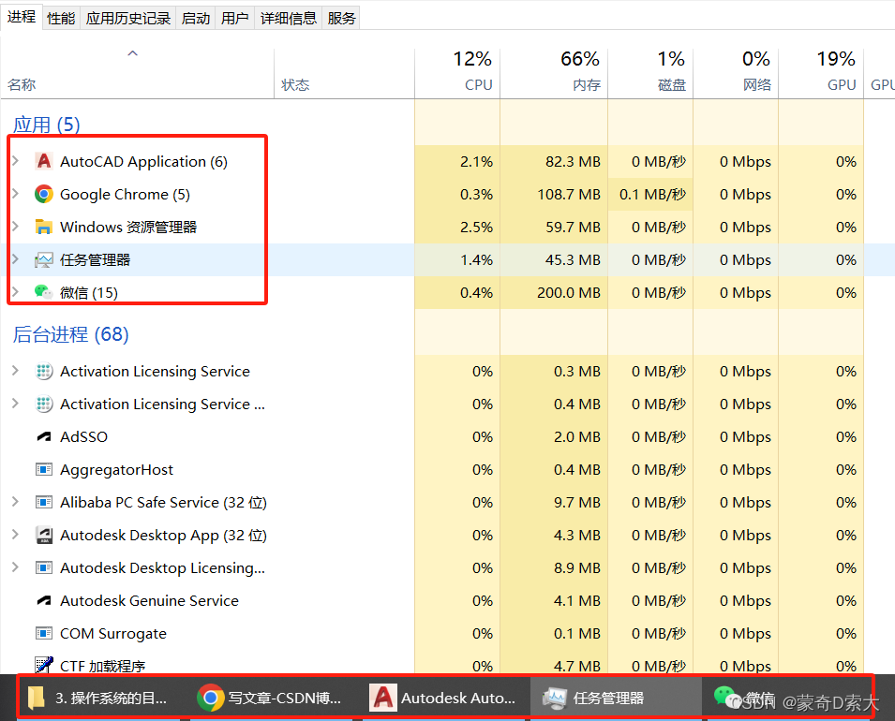Select the AggregatorHost row name
This screenshot has height=721, width=895.
[x=116, y=470]
